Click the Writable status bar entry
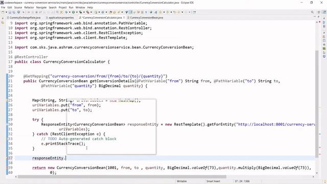Screen dimensions: 327x184 pyautogui.click(x=182, y=181)
